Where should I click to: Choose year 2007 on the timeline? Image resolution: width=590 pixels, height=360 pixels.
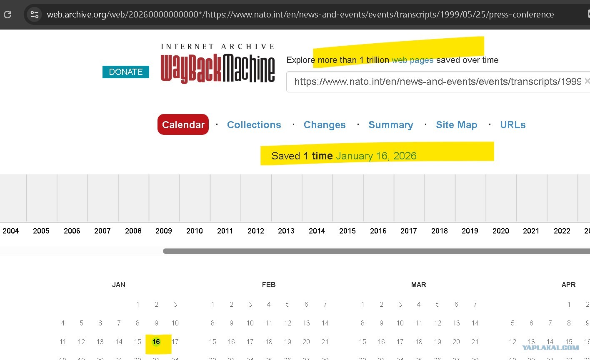pos(102,231)
